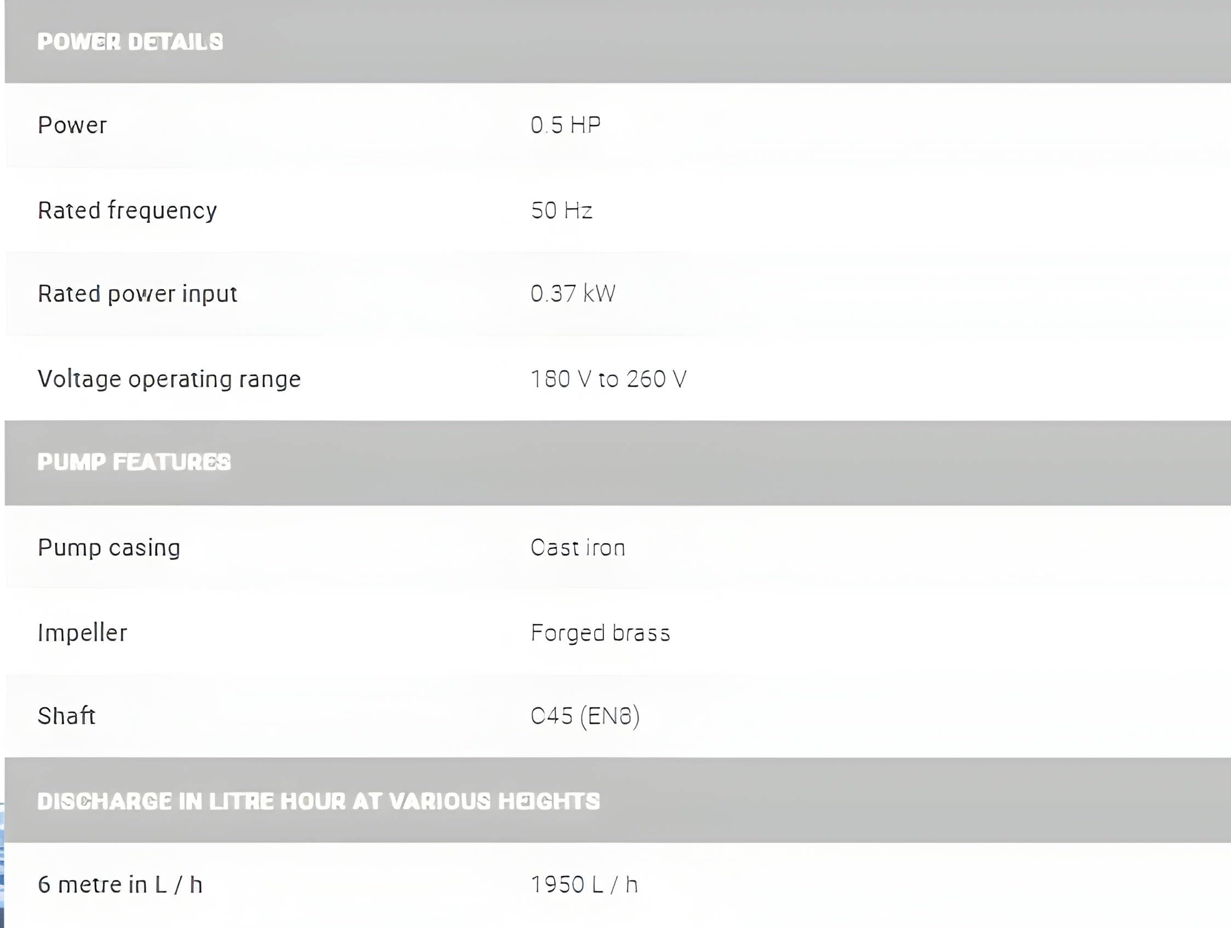This screenshot has width=1231, height=928.
Task: Select the Forged brass value
Action: (x=601, y=633)
